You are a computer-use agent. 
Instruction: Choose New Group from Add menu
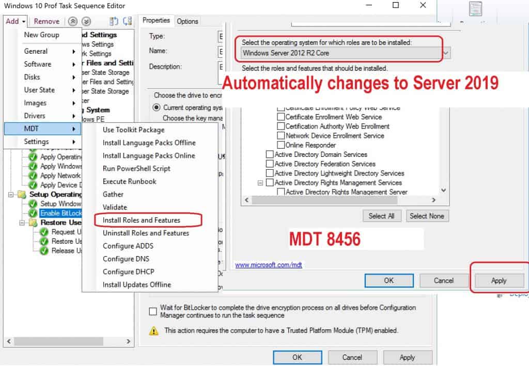click(x=41, y=35)
